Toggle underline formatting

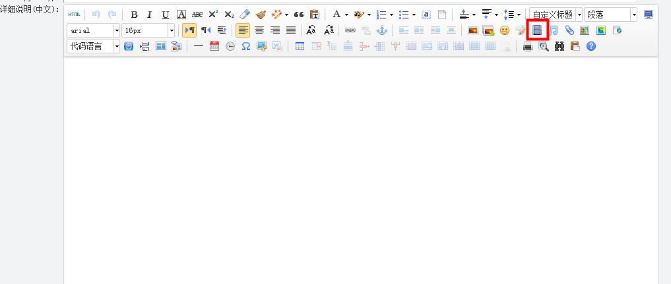coord(166,14)
